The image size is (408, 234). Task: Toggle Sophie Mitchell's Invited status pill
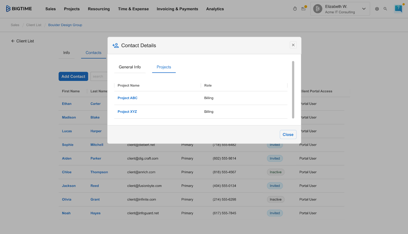click(x=275, y=145)
